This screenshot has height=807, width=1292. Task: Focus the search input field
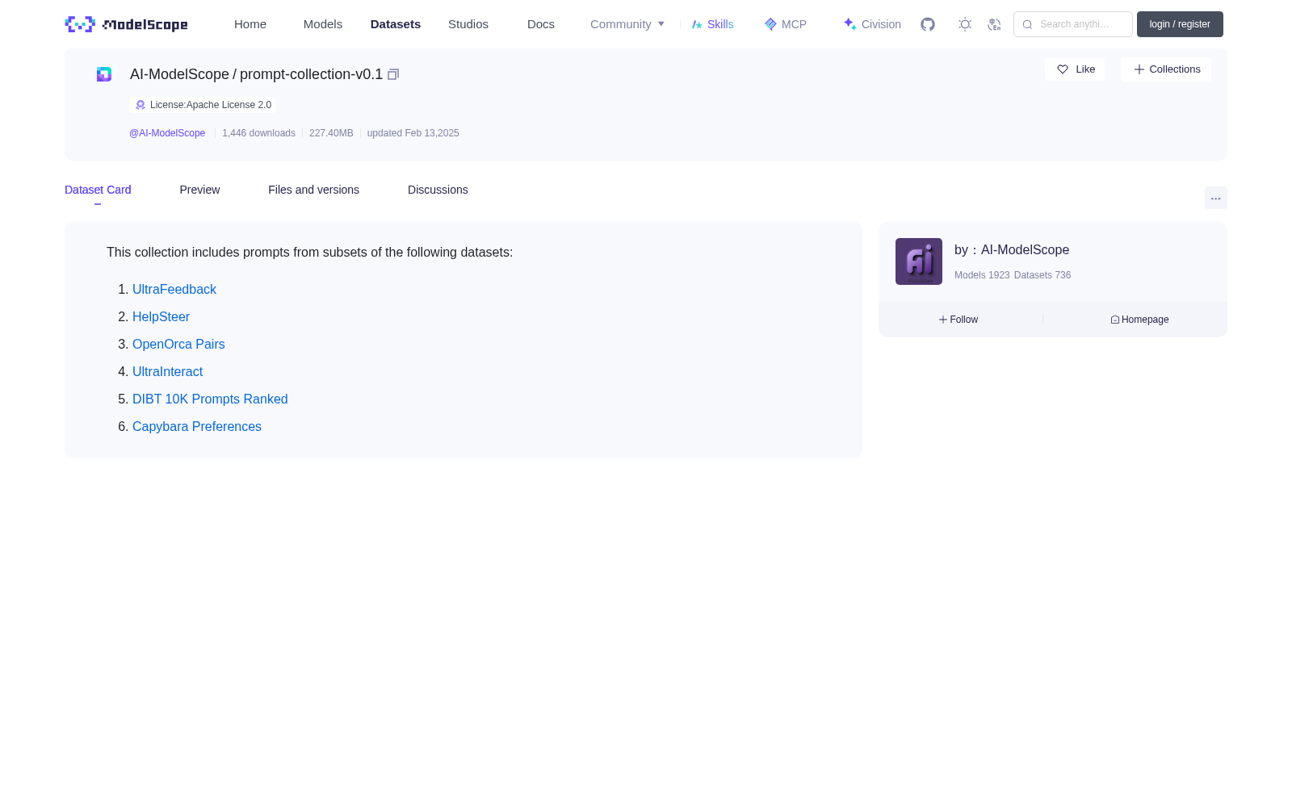[1073, 24]
